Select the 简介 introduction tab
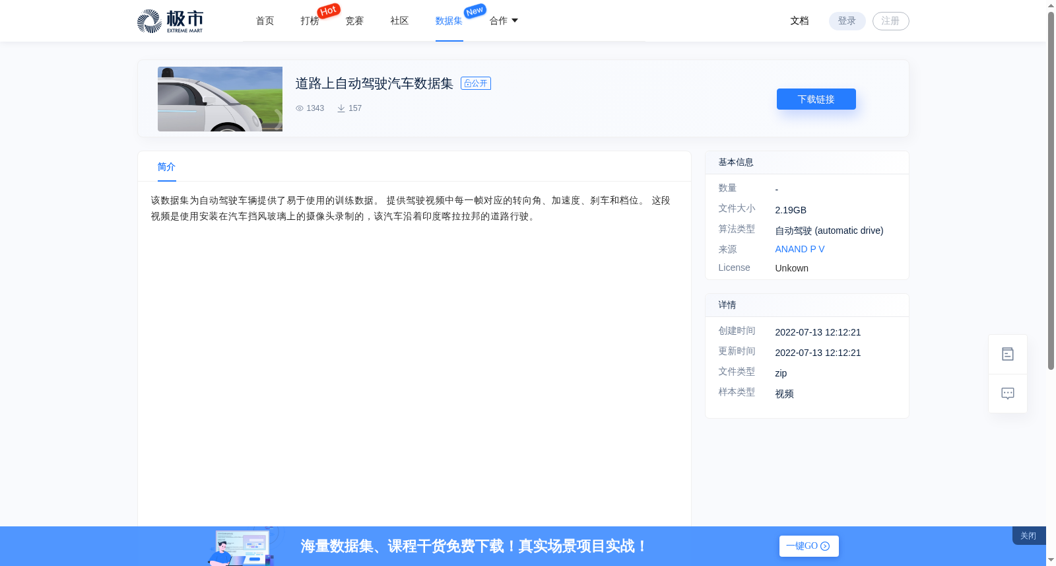The image size is (1056, 566). click(167, 167)
